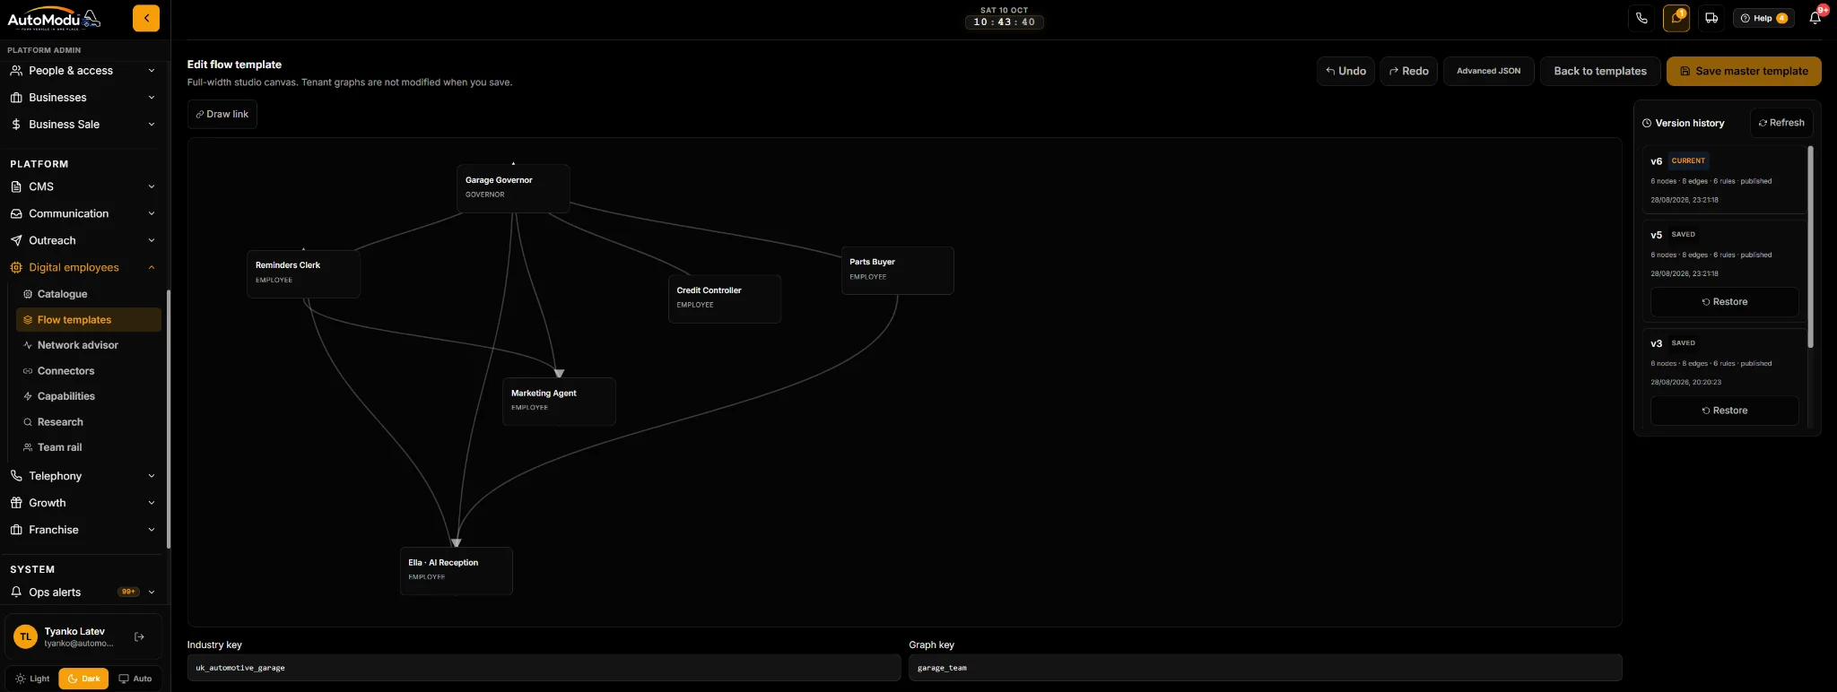The width and height of the screenshot is (1837, 692).
Task: Save master template
Action: tap(1744, 71)
